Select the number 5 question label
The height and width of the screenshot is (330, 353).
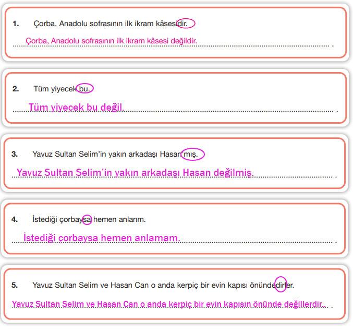pos(15,285)
